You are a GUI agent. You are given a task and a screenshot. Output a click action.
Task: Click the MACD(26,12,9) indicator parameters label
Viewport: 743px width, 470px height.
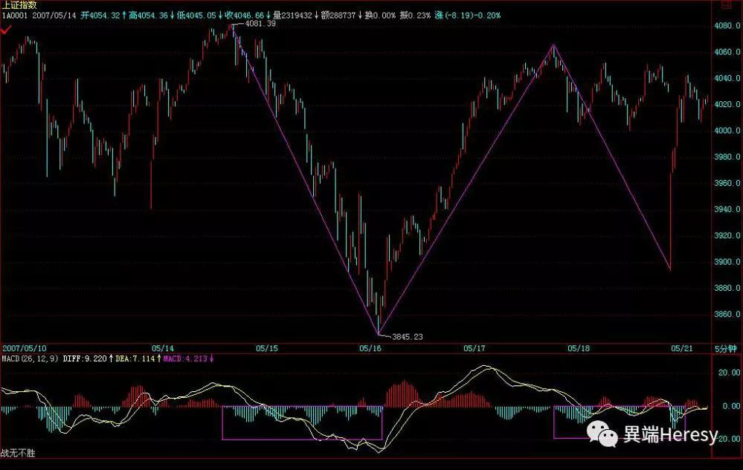pos(30,358)
